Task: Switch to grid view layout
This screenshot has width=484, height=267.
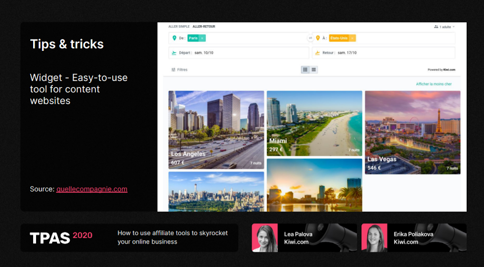Action: tap(305, 70)
